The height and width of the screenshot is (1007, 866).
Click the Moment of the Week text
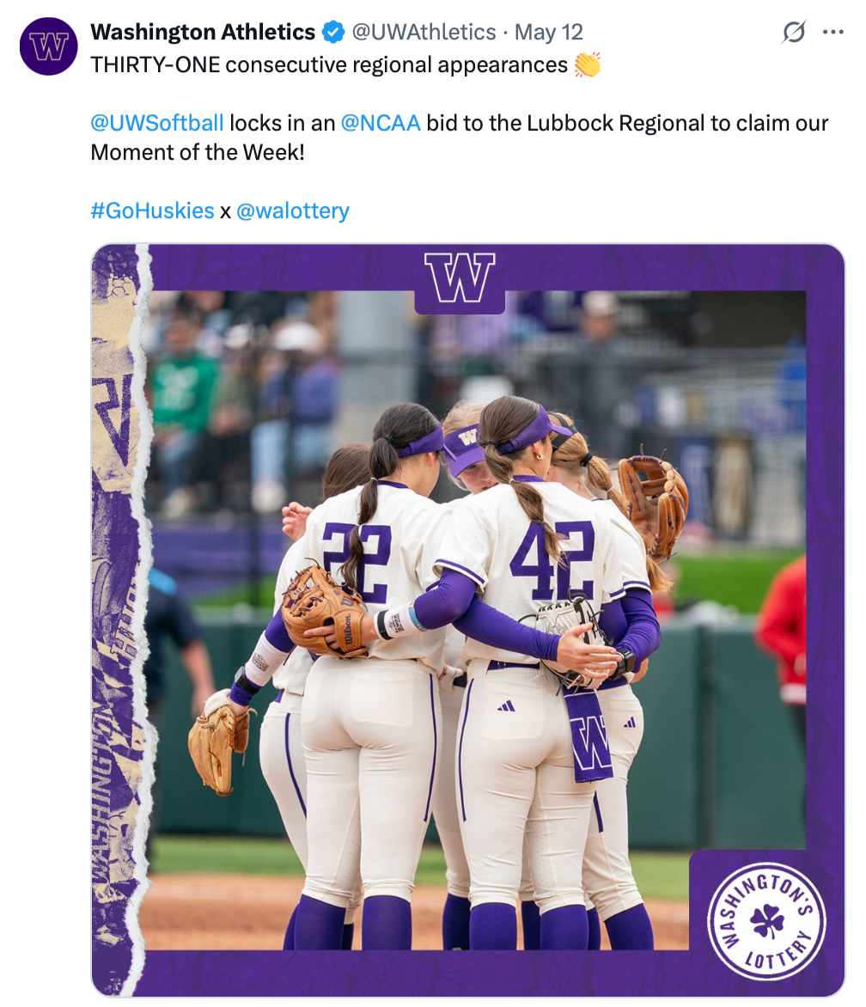pyautogui.click(x=198, y=152)
